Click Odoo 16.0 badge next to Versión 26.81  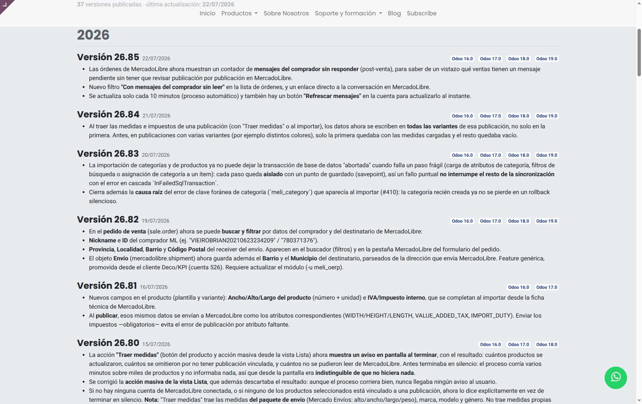click(519, 287)
